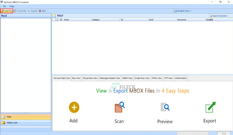Close the SysTools MBOX Converter window
The height and width of the screenshot is (135, 233).
tap(229, 2)
